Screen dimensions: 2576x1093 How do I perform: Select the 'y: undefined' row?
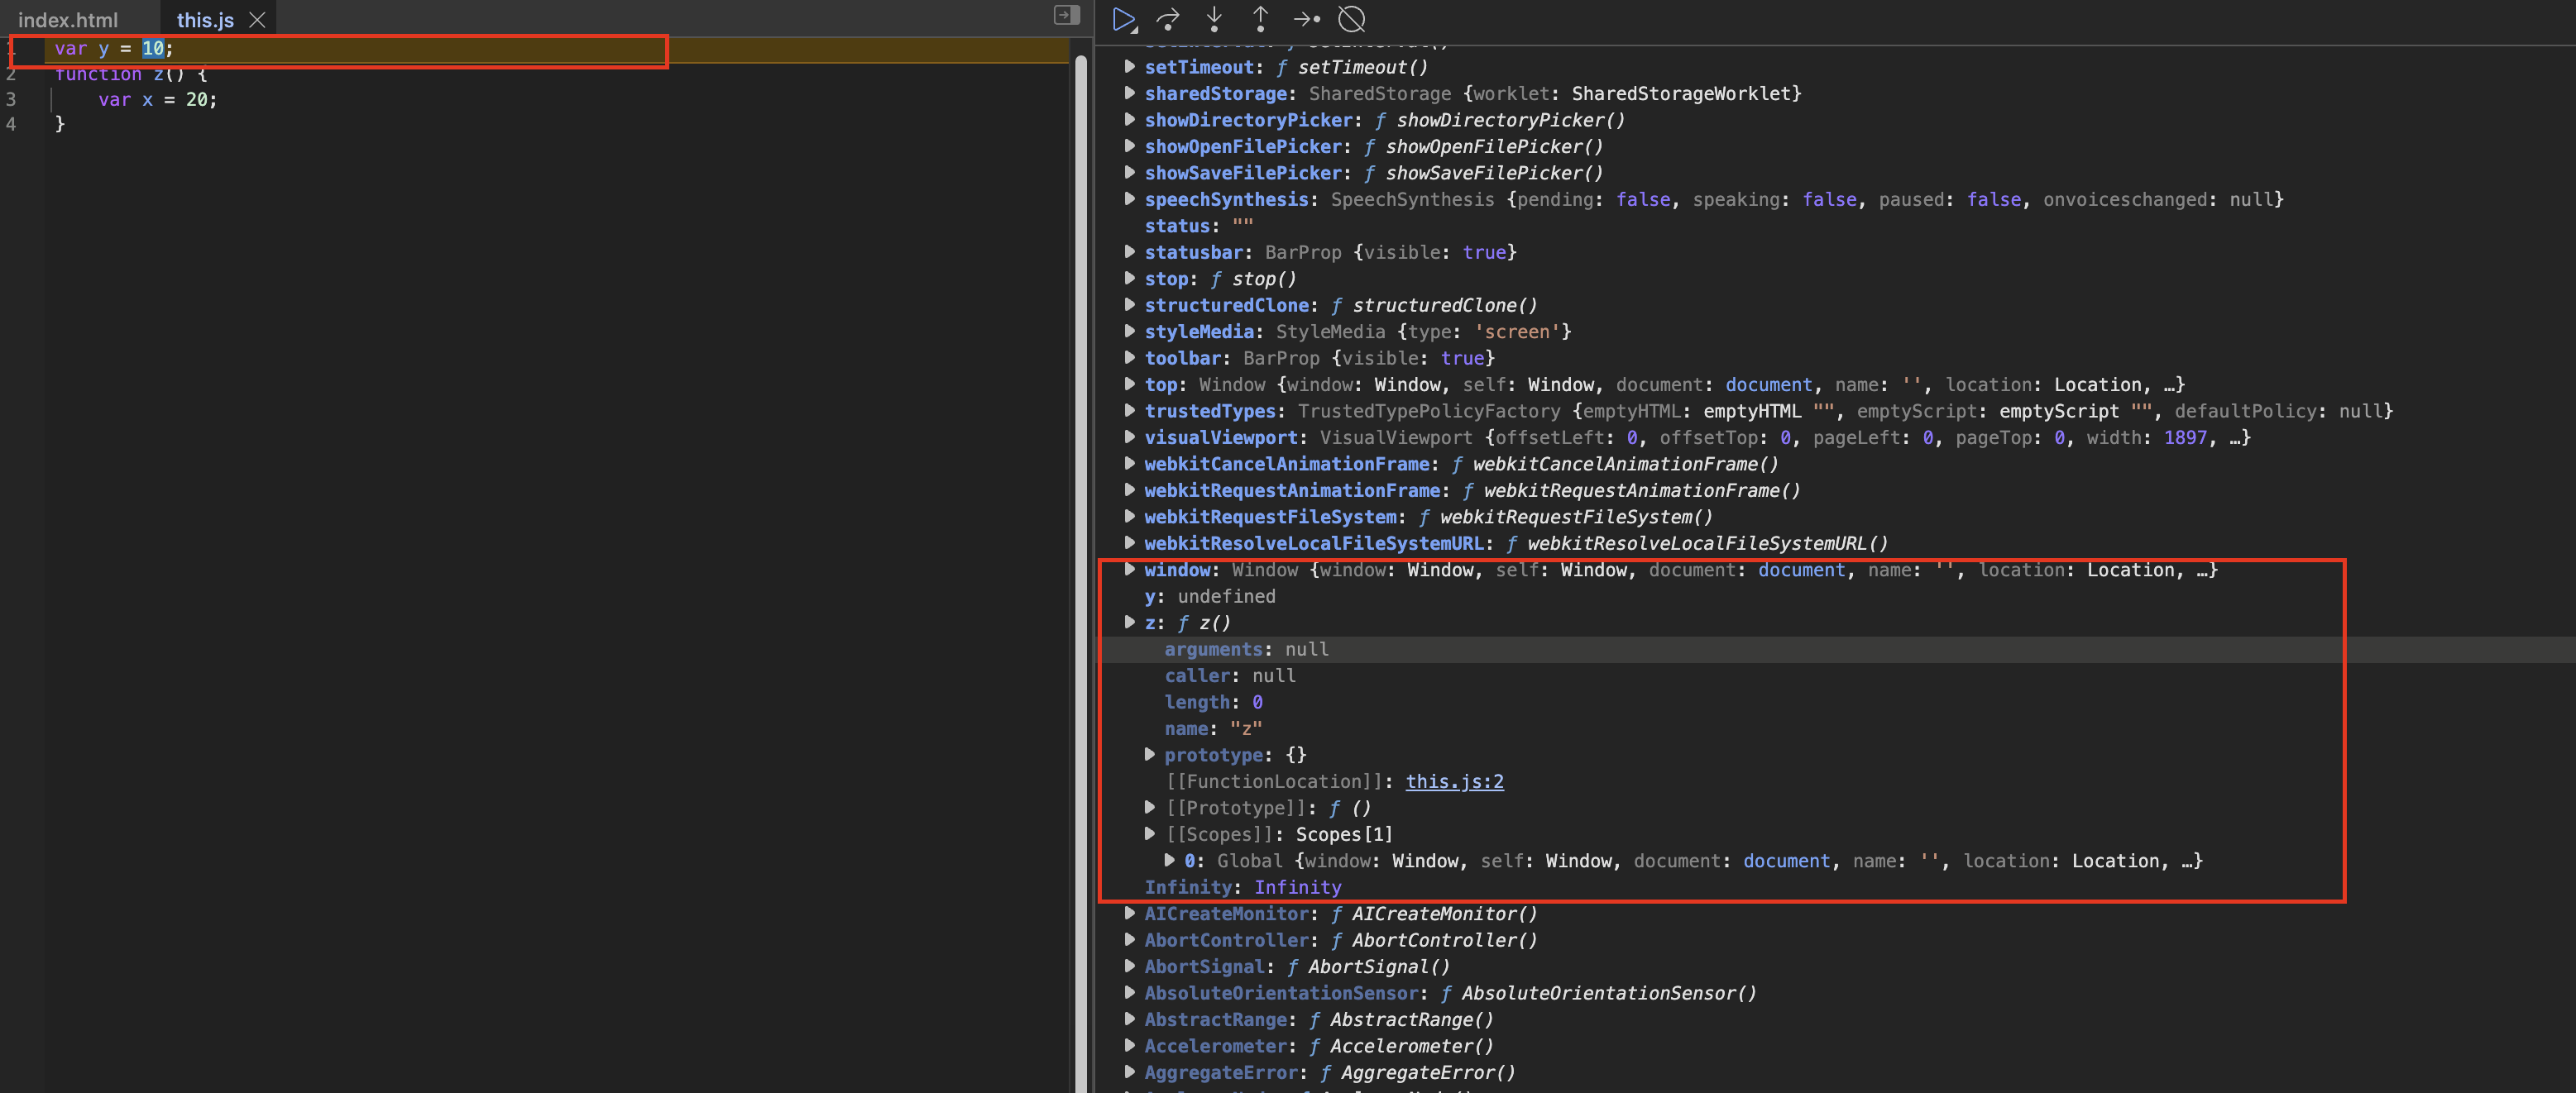[1836, 596]
